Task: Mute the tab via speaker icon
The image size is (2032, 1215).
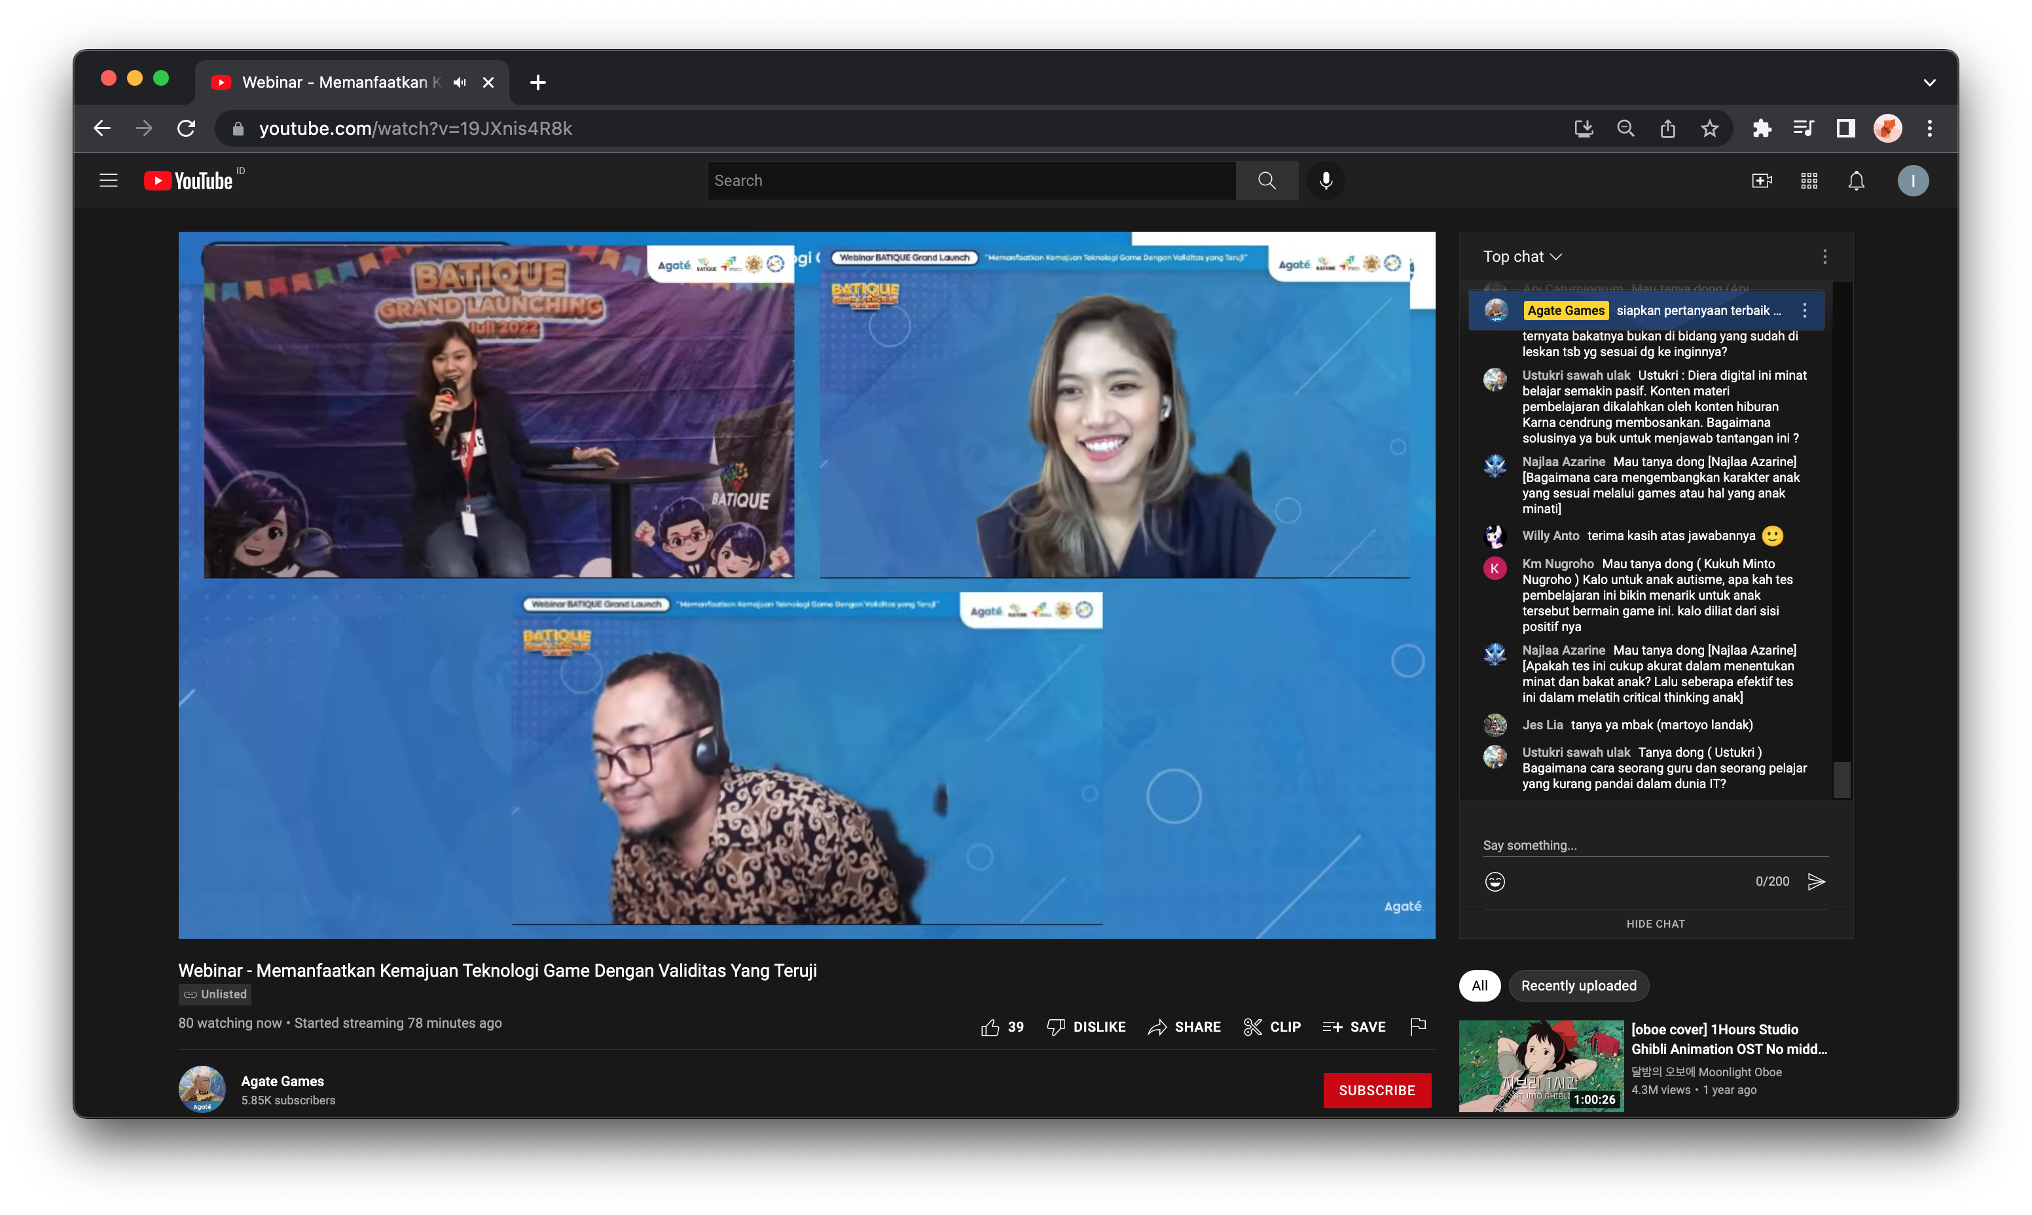Action: [460, 82]
